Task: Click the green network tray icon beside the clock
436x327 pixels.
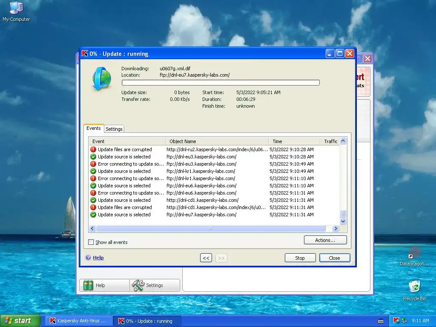Action: pyautogui.click(x=404, y=321)
